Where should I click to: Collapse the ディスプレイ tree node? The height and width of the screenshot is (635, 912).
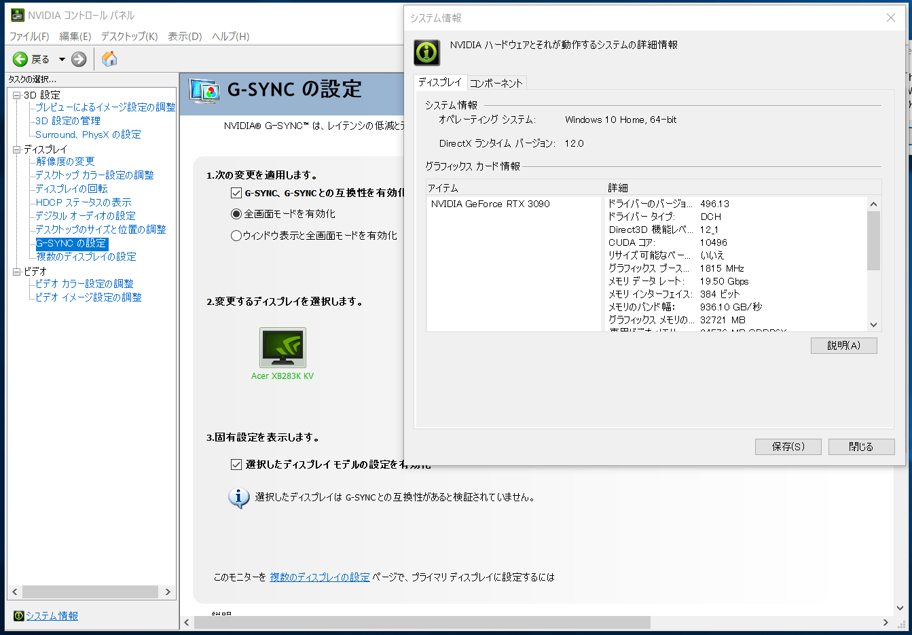17,149
